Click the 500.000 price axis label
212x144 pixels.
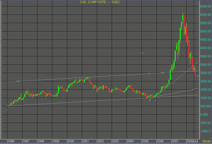pos(206,106)
